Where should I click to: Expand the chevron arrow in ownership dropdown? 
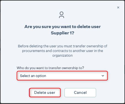tap(103, 76)
